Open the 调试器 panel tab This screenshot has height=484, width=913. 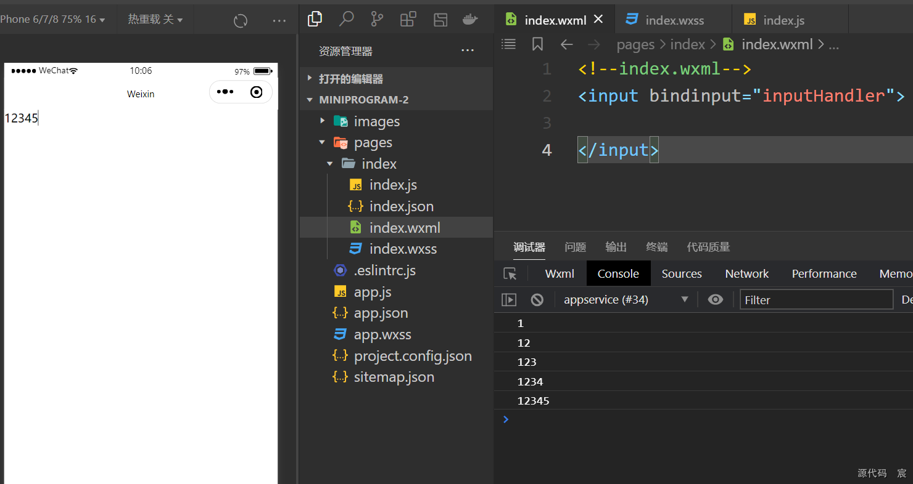pos(529,247)
